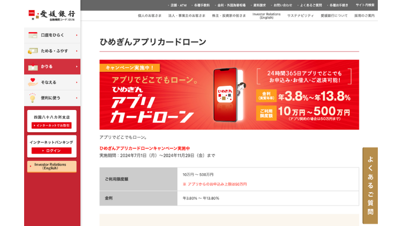Open 採用のご案内 nav tab
Screen dimensions: 402x226
364,16
